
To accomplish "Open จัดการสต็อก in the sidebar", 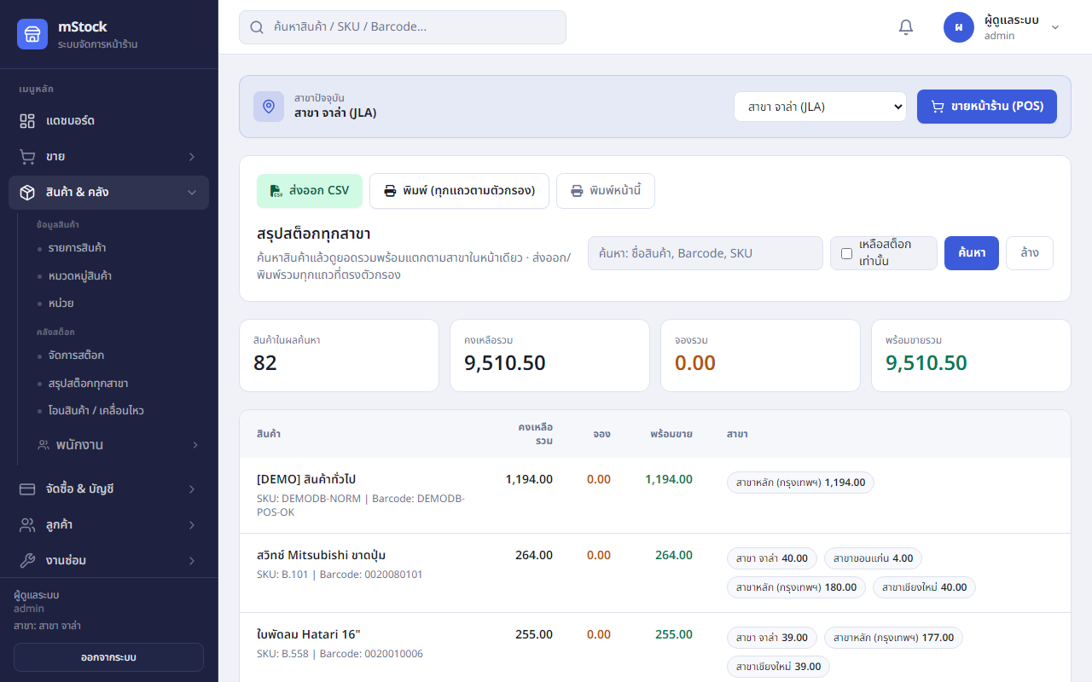I will [x=77, y=355].
